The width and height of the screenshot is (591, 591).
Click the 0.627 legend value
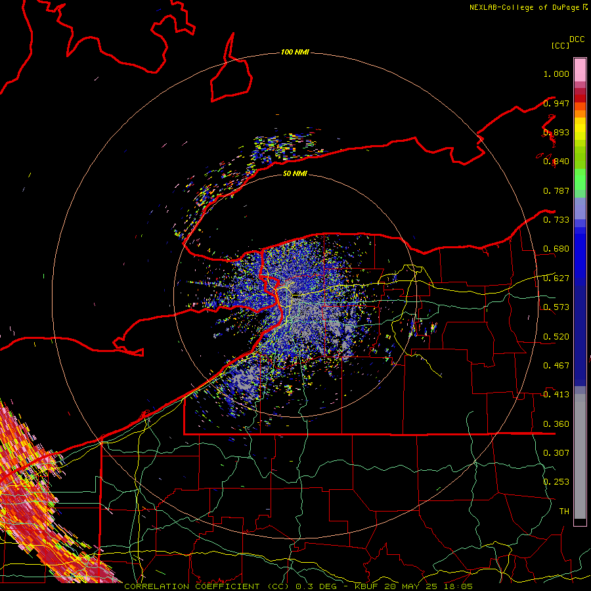tap(556, 278)
